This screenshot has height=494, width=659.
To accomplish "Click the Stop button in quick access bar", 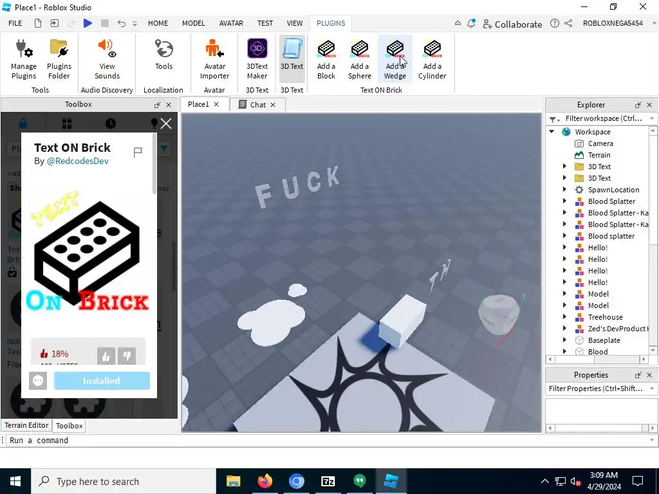I will tap(105, 23).
